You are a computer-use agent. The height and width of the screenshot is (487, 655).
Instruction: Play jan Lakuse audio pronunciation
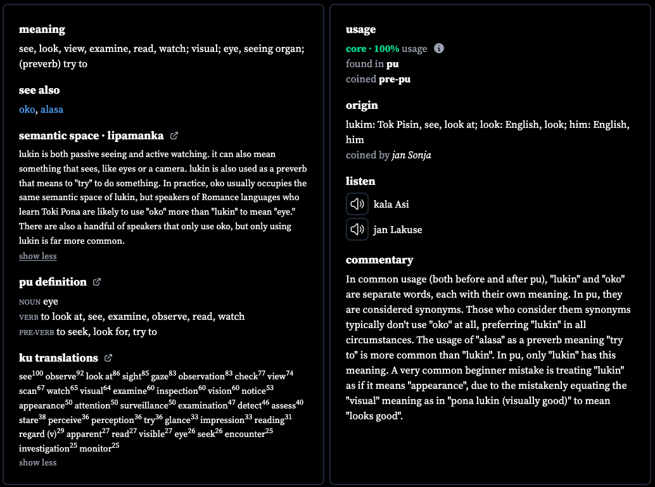(x=357, y=229)
